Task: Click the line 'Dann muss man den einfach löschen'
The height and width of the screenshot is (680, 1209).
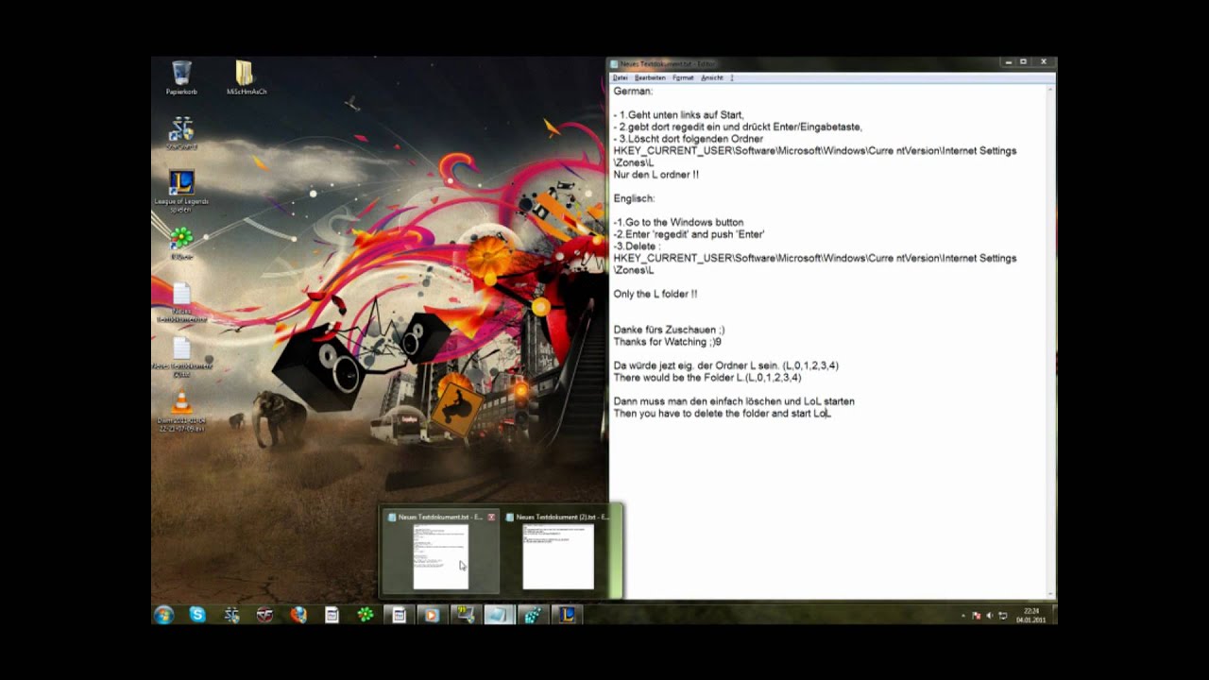Action: click(734, 401)
